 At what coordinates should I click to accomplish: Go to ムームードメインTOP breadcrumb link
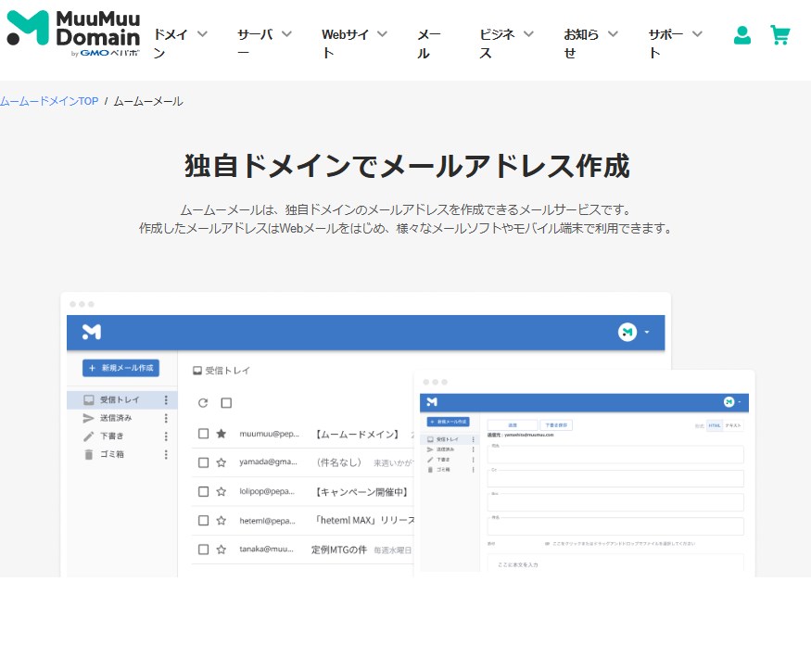(x=49, y=101)
